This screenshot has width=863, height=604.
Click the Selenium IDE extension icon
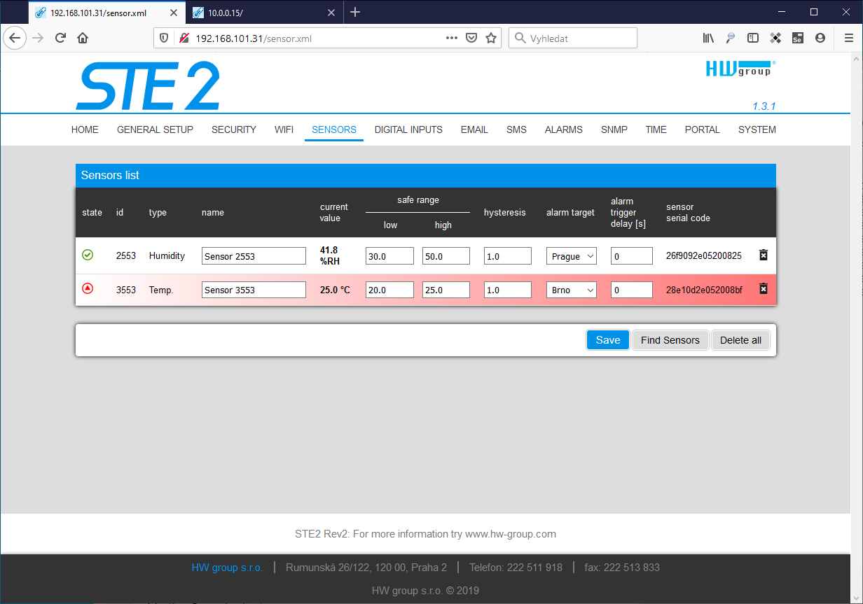[798, 38]
